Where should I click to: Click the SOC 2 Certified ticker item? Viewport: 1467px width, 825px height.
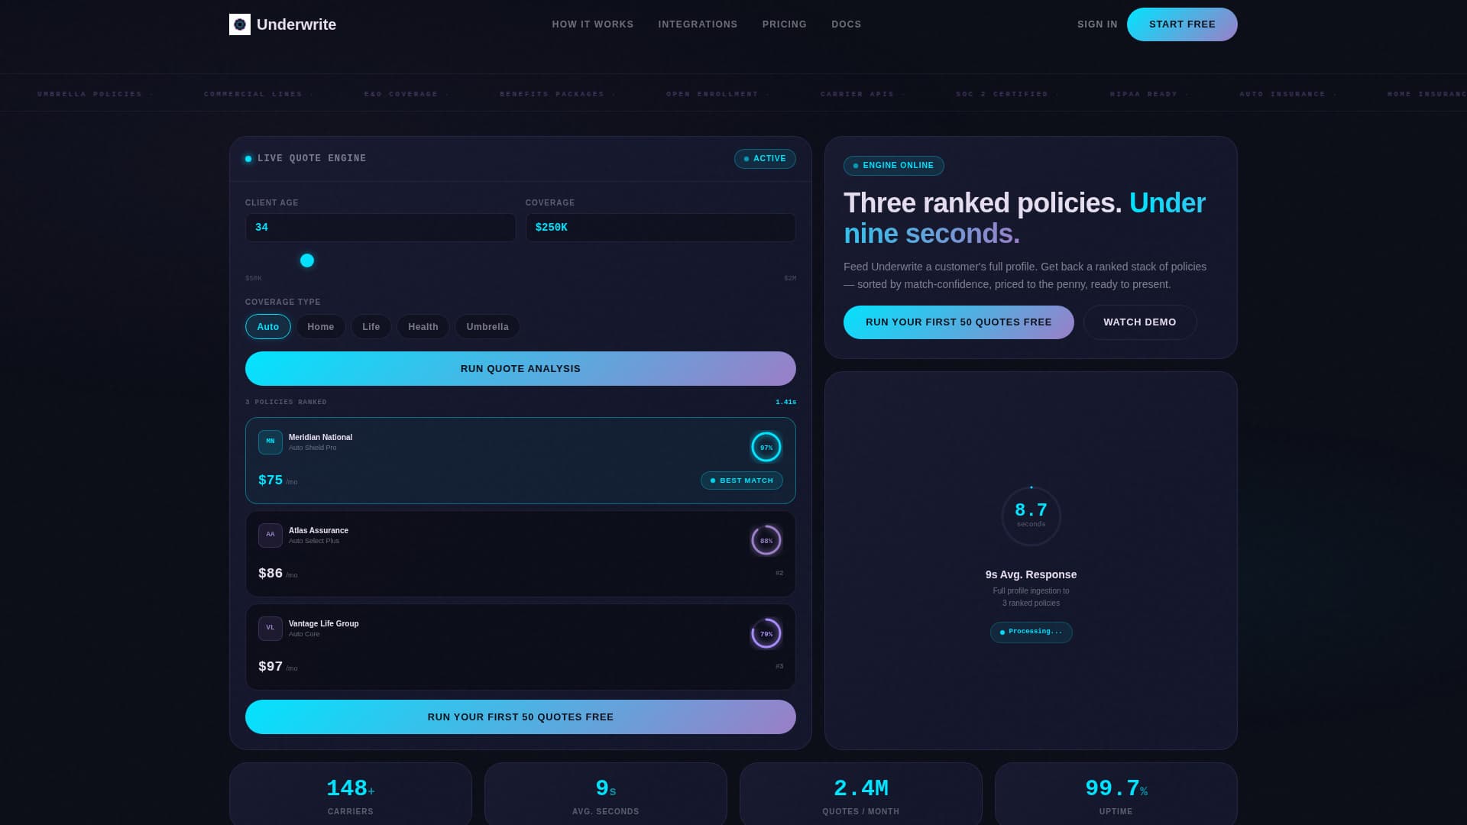[1002, 95]
